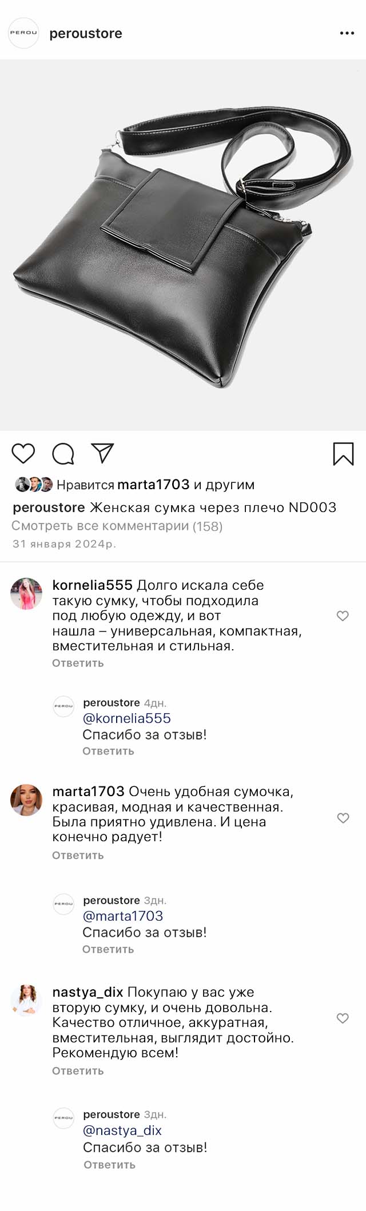
Task: Open the @nastya_dix mention link
Action: pos(122,1130)
